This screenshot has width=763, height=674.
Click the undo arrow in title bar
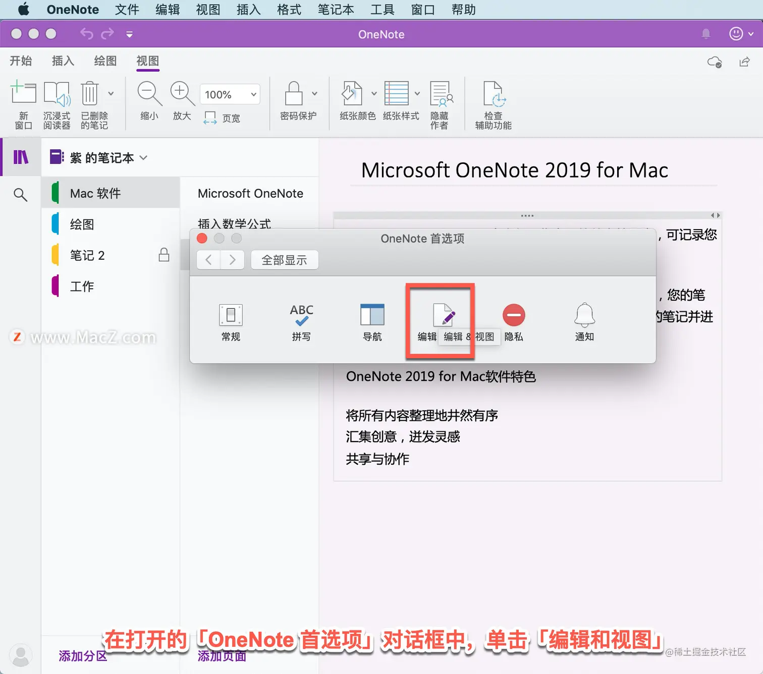click(x=87, y=34)
